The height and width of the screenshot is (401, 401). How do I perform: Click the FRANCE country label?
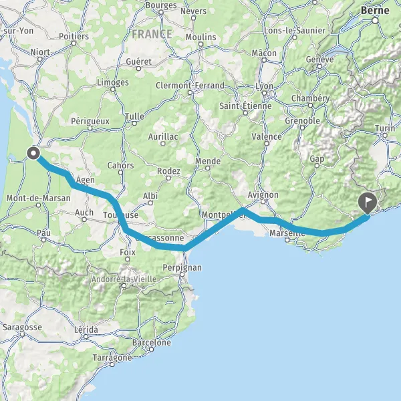(x=152, y=34)
